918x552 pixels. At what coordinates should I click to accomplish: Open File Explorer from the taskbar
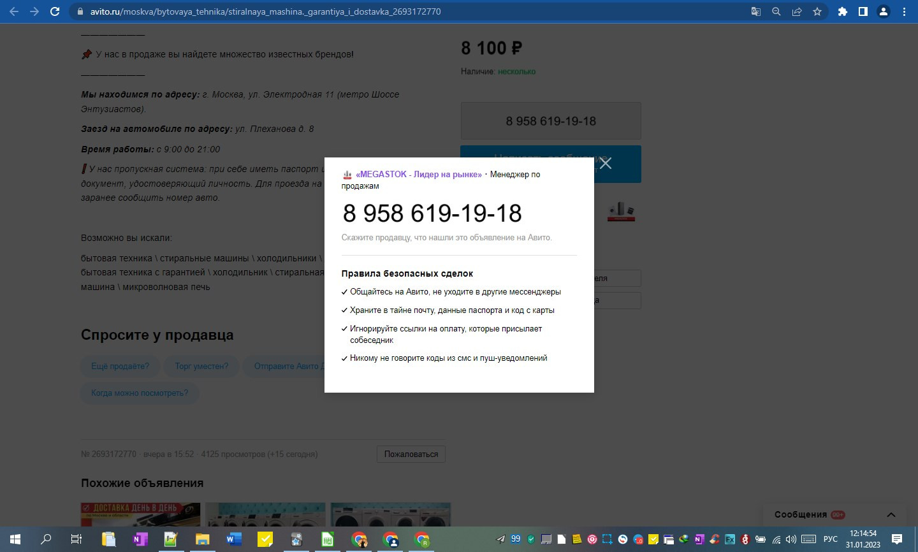(202, 539)
